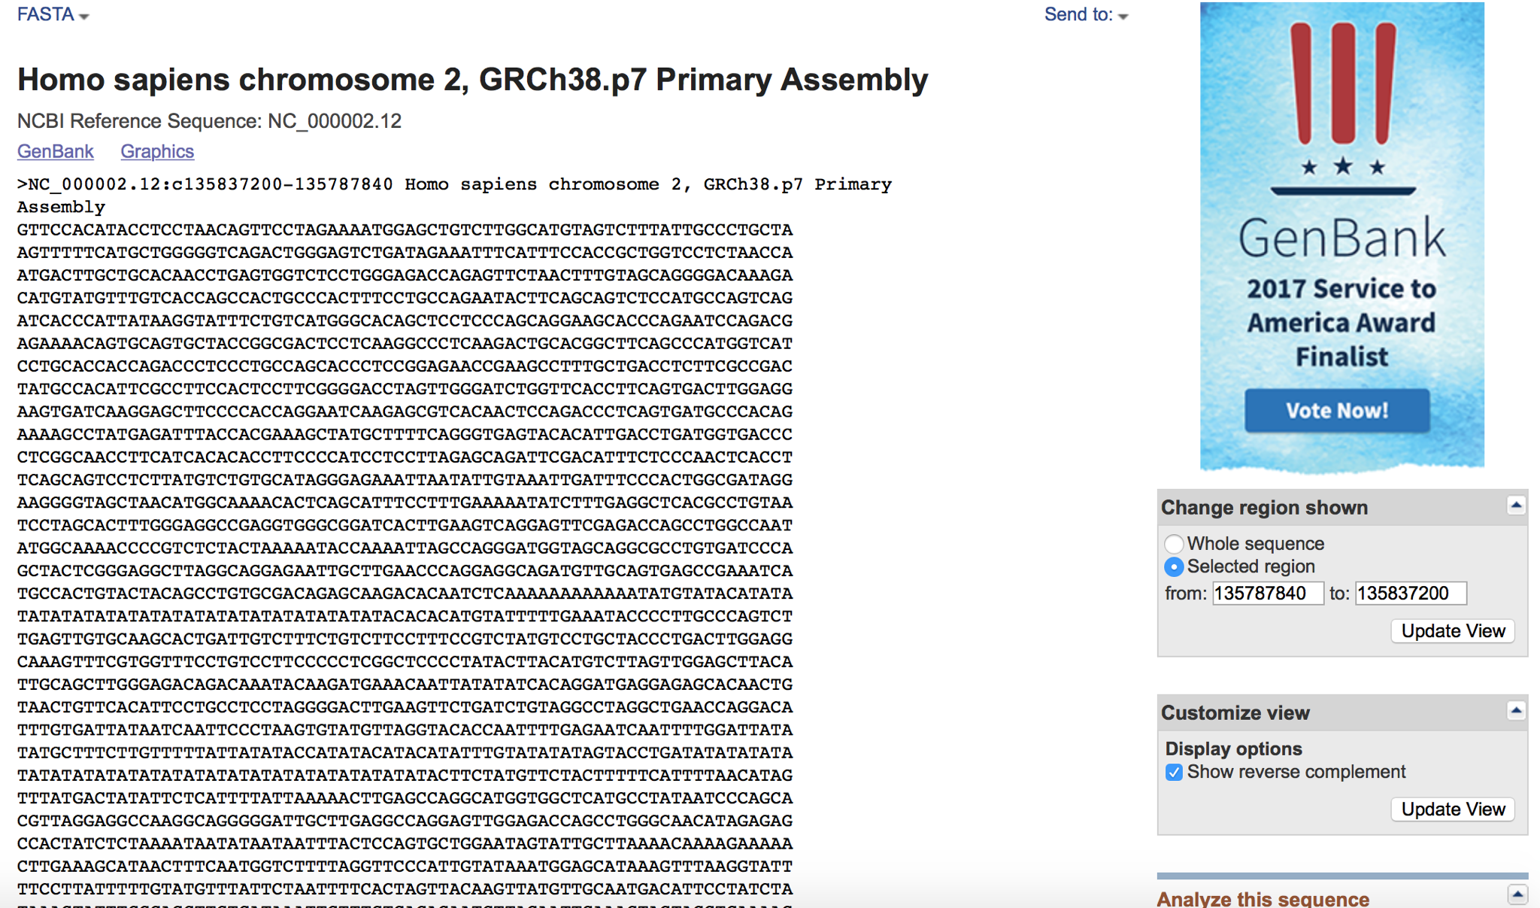Click the from position input field
The image size is (1540, 908).
click(x=1267, y=594)
